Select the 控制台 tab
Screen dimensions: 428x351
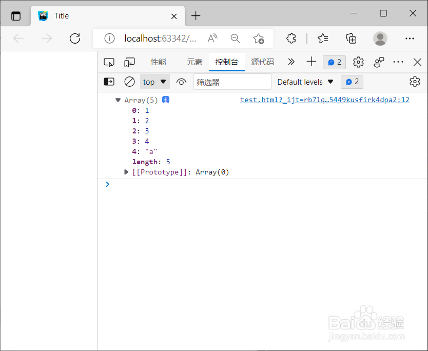[227, 62]
